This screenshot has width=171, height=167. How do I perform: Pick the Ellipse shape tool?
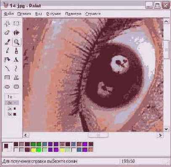coord(7,86)
